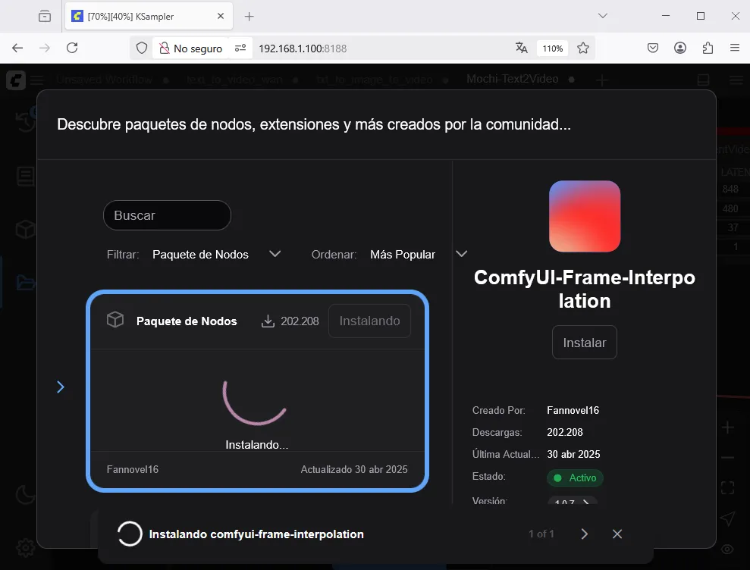The height and width of the screenshot is (570, 750).
Task: Click the download count icon on card
Action: coord(268,321)
